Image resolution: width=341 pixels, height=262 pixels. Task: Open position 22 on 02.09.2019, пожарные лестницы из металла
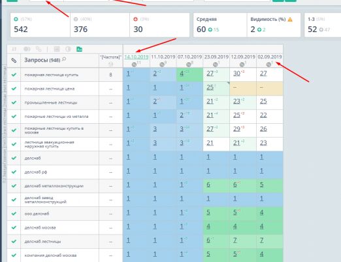(263, 115)
